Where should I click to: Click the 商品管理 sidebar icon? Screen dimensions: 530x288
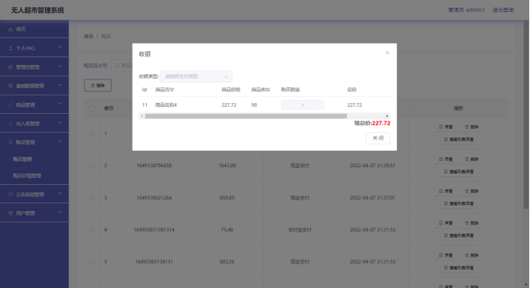click(11, 105)
